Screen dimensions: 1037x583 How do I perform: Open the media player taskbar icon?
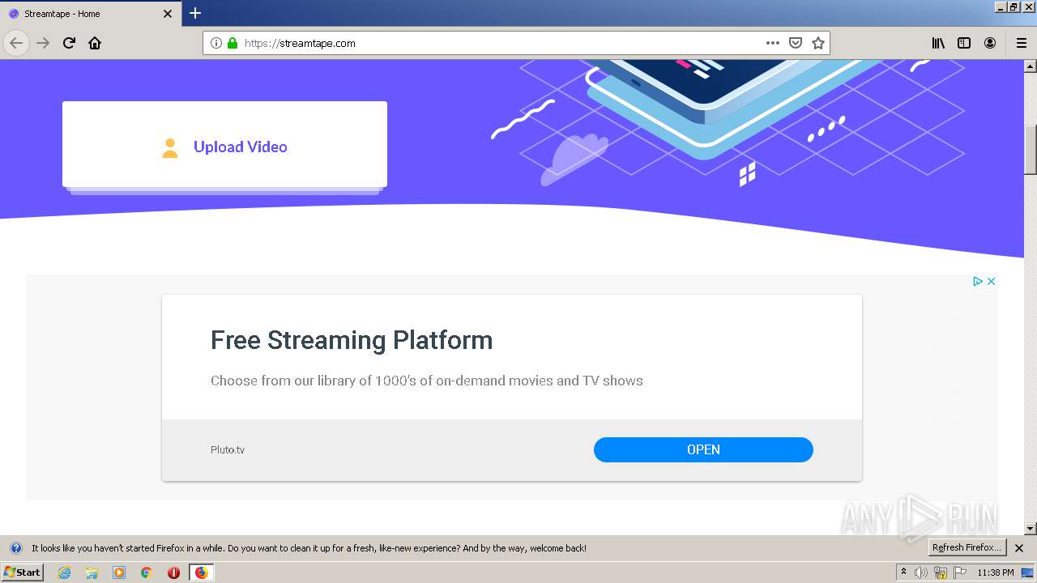119,572
